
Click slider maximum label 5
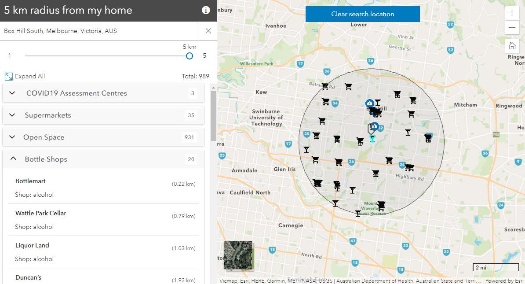pos(204,55)
